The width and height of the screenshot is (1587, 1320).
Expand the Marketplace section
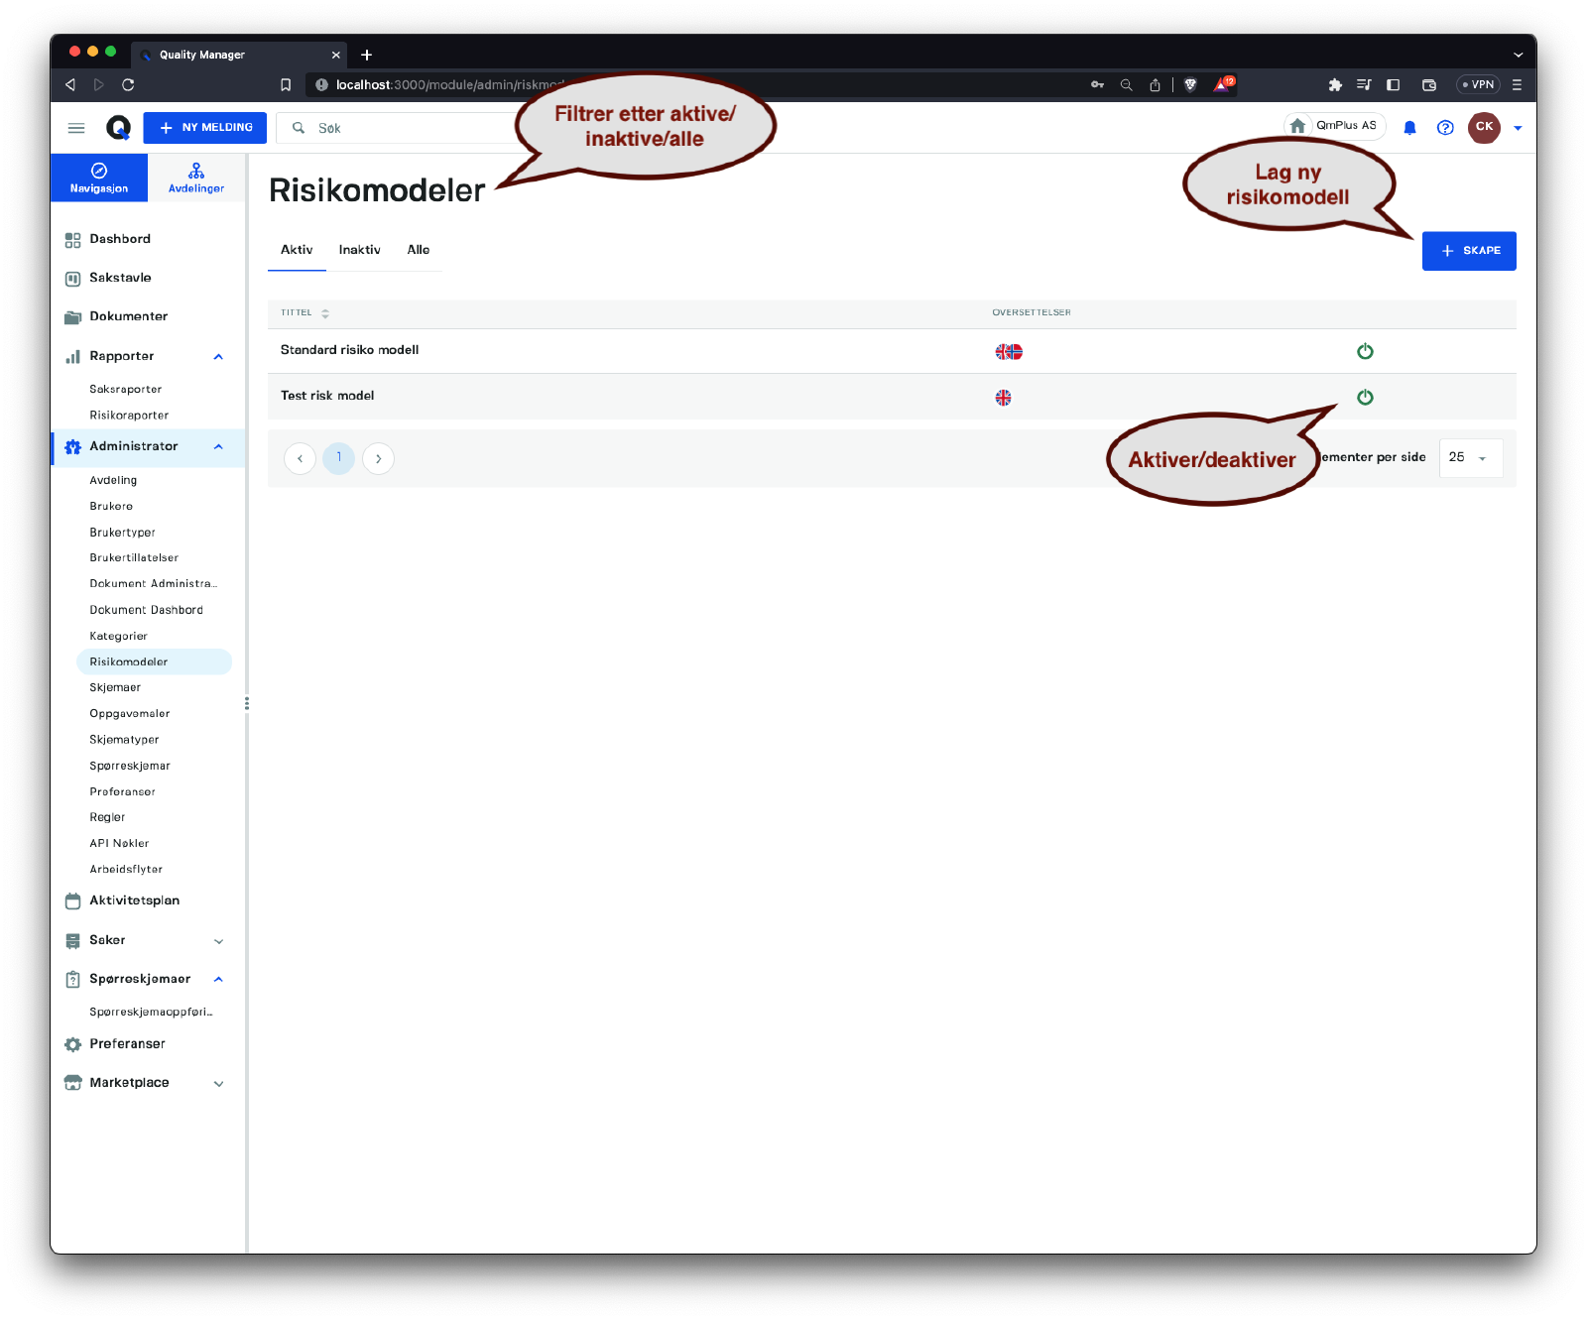click(x=218, y=1084)
